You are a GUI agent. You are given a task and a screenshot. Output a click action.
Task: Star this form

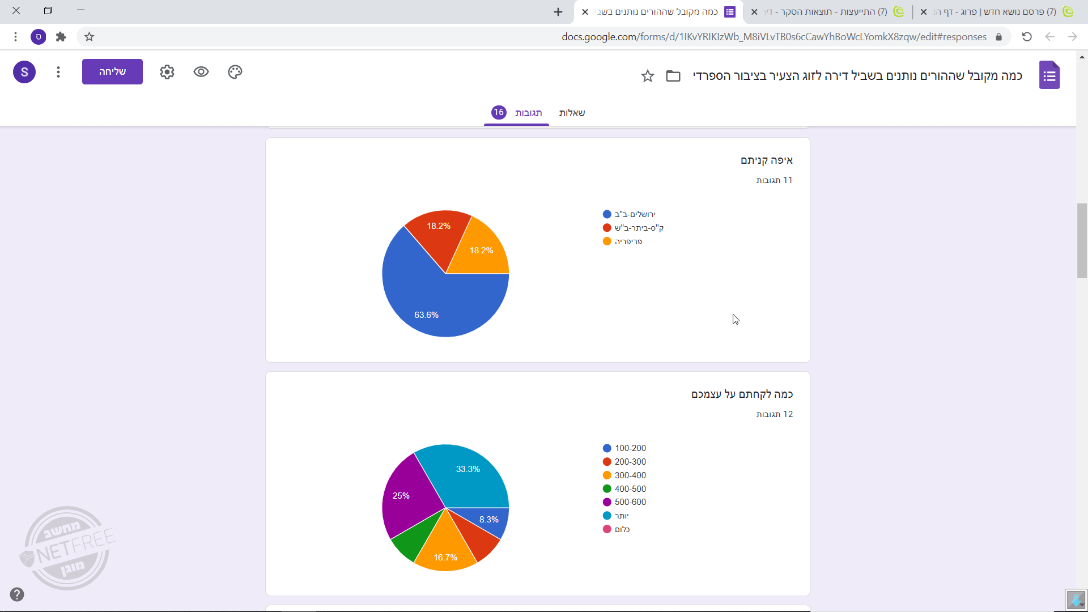648,76
